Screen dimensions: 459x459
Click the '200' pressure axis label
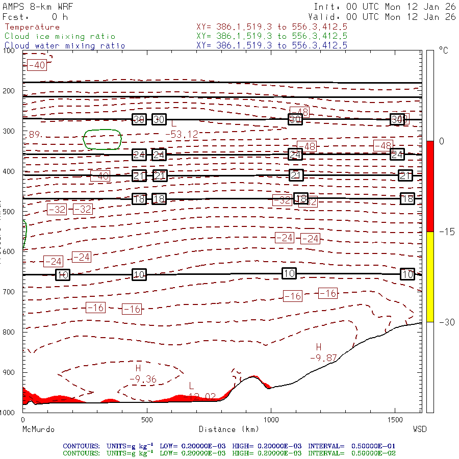[9, 91]
